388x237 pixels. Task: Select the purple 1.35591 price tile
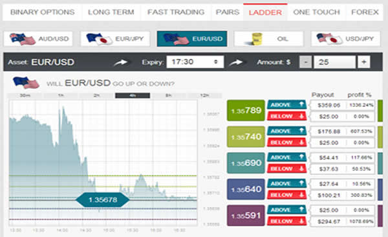(x=246, y=216)
